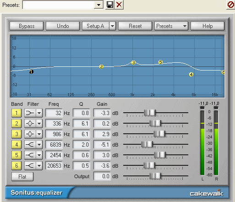
Task: Click band 3 frequency field showing 986
Action: (54, 134)
